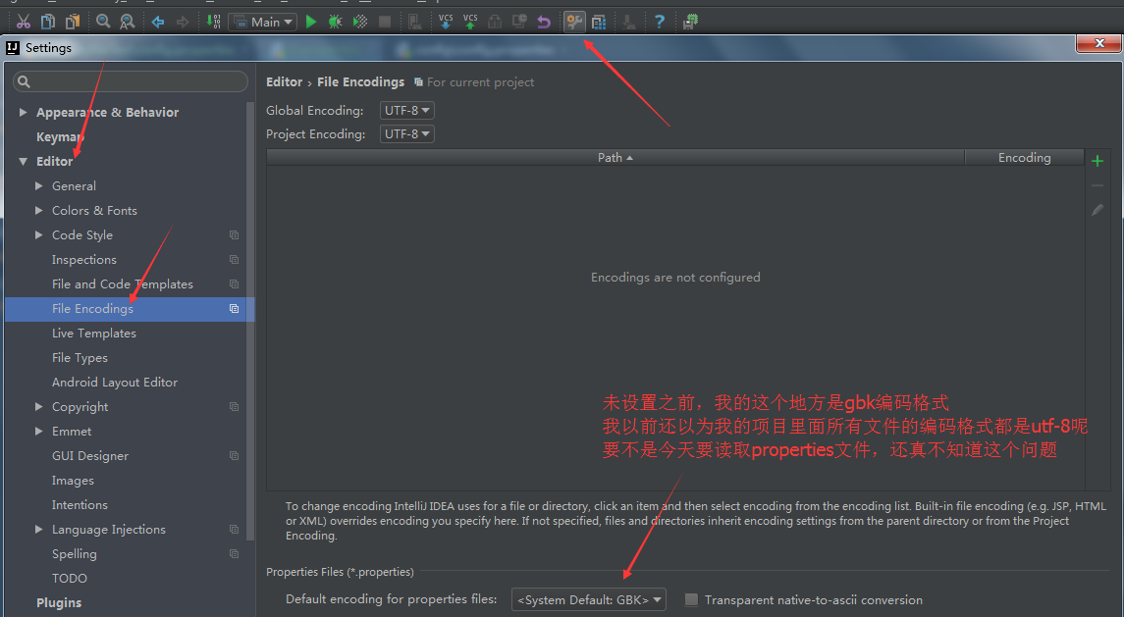The height and width of the screenshot is (617, 1124).
Task: Click the Paste clipboard icon
Action: pyautogui.click(x=73, y=22)
